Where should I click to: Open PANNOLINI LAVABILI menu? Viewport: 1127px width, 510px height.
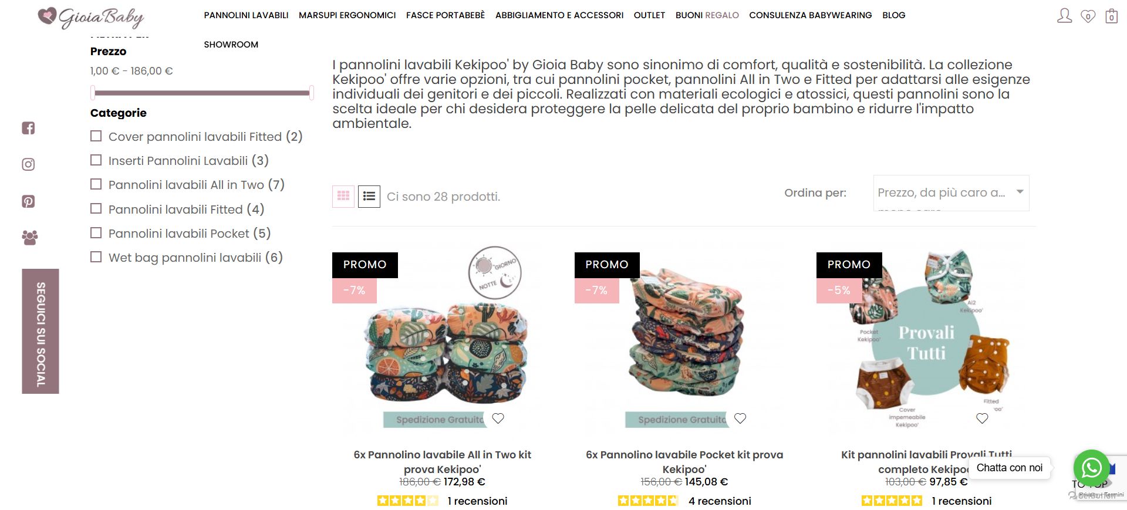pyautogui.click(x=246, y=15)
